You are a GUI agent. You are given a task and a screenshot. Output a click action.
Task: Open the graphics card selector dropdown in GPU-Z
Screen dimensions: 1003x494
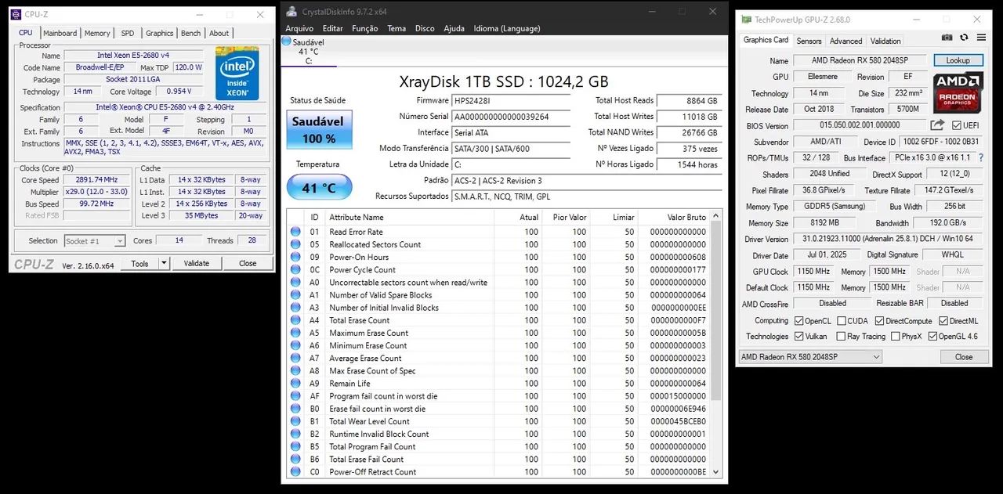[x=878, y=356]
